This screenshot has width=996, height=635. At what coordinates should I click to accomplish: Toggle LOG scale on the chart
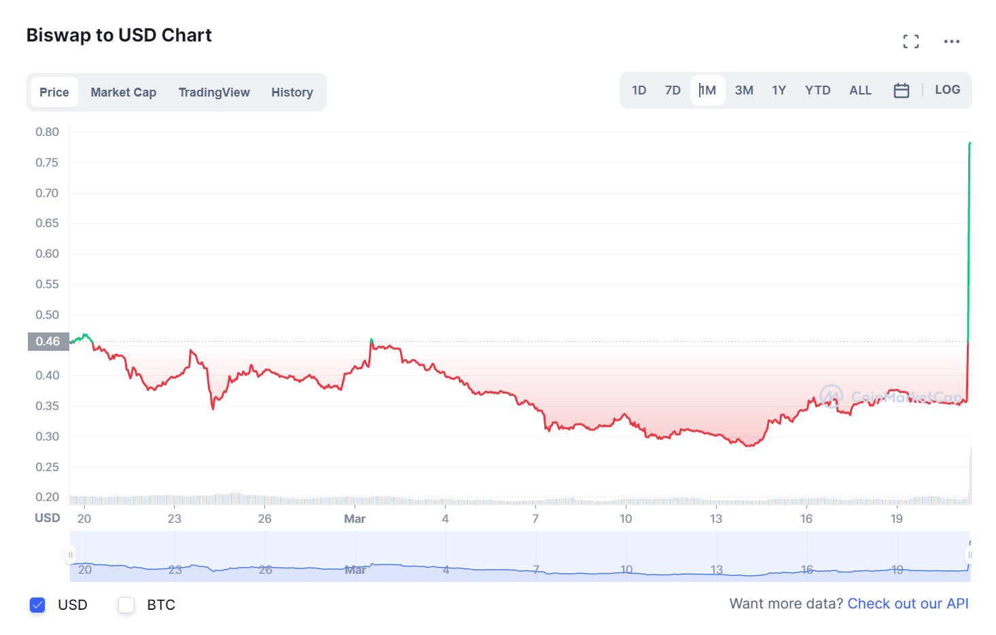click(x=948, y=90)
